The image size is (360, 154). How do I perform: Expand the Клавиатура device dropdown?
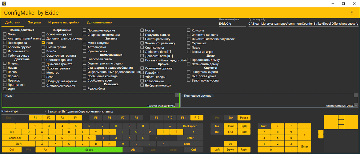(24, 111)
